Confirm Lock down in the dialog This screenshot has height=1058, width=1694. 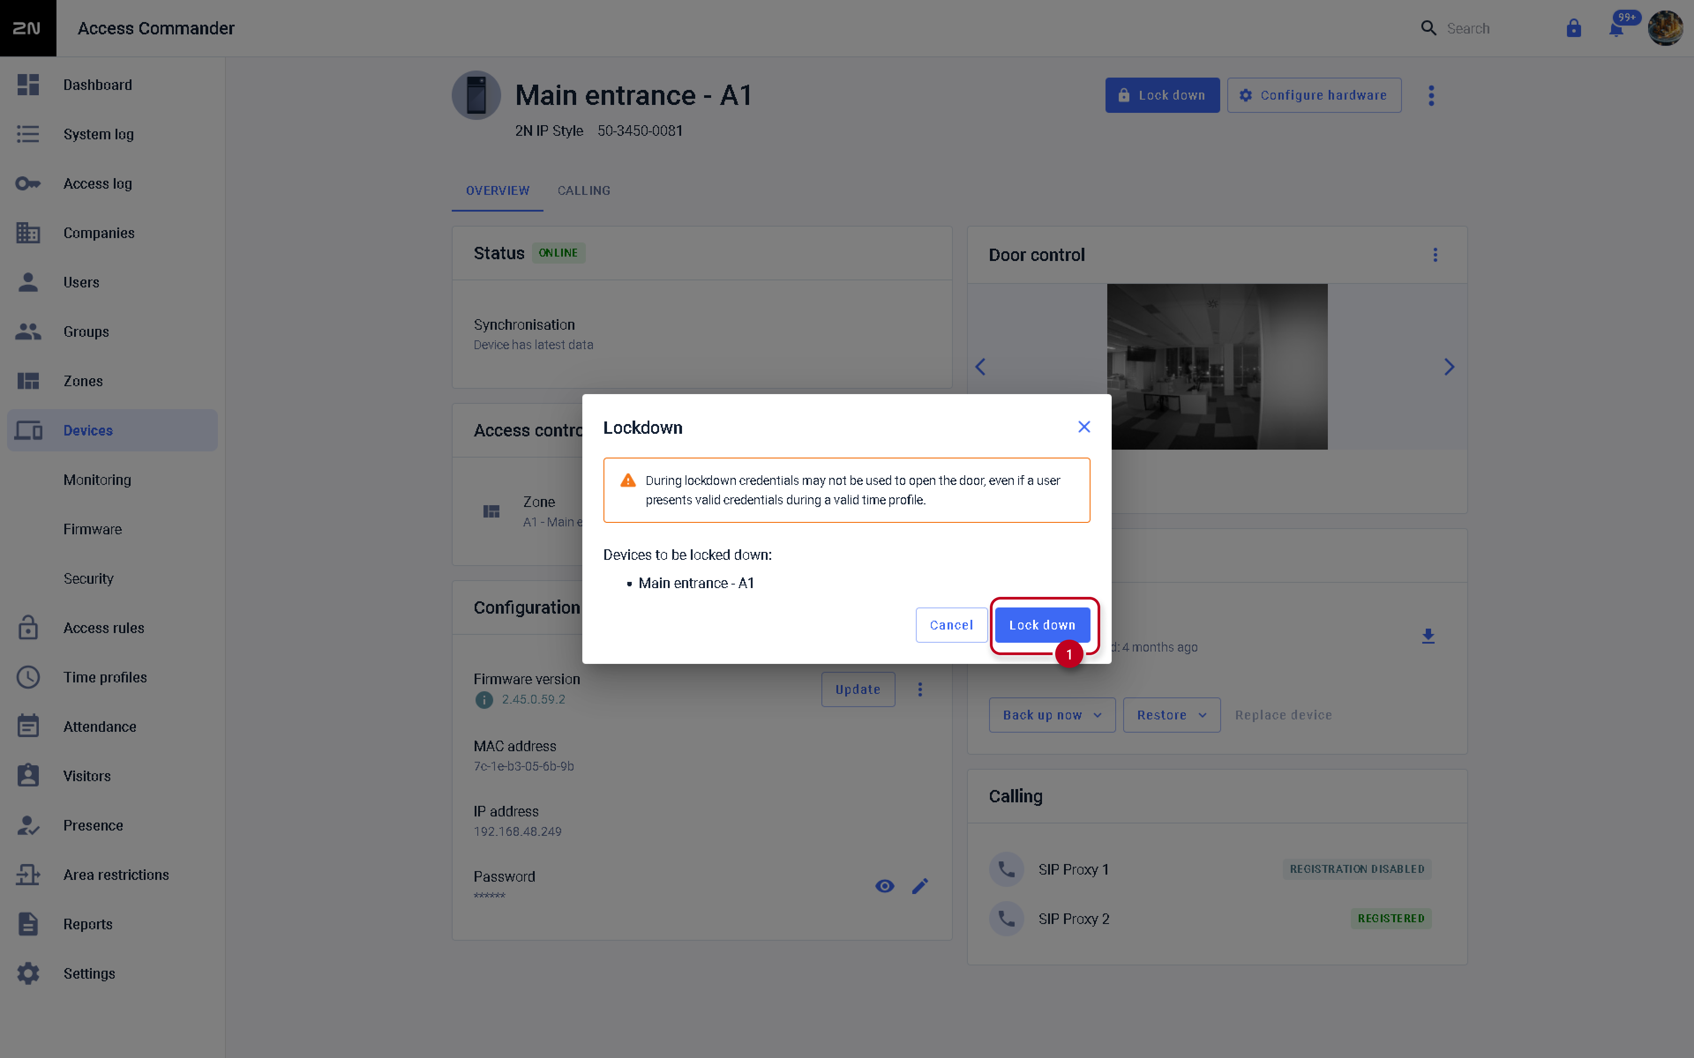point(1042,625)
